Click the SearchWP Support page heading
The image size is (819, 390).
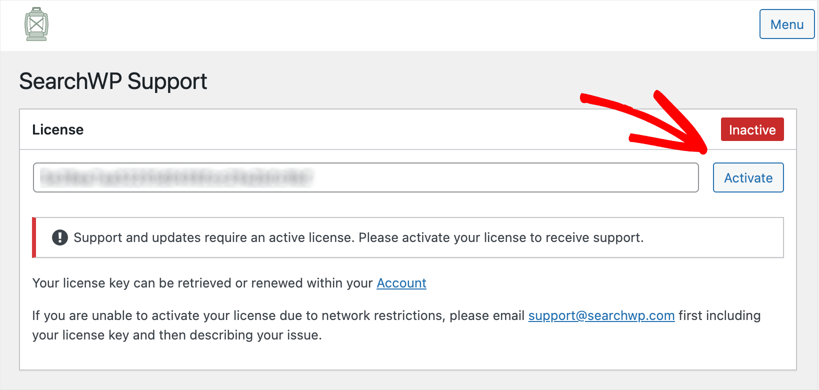click(x=113, y=81)
